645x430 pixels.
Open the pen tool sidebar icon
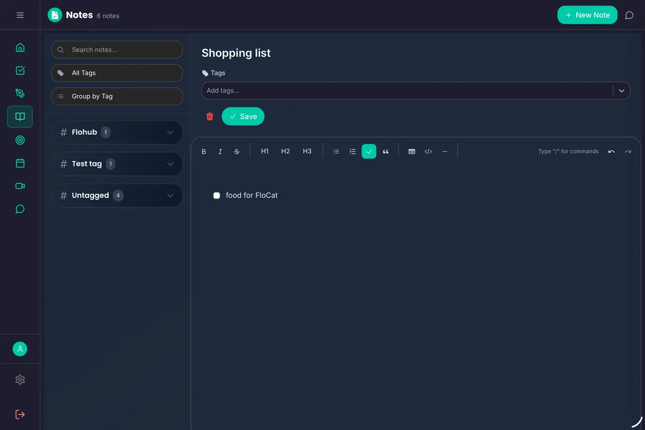coord(20,94)
